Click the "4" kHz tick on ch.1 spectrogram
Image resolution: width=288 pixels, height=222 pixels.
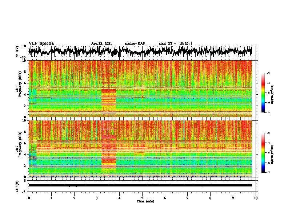point(25,95)
